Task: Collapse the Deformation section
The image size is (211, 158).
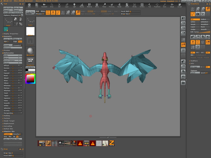Action: 9,53
